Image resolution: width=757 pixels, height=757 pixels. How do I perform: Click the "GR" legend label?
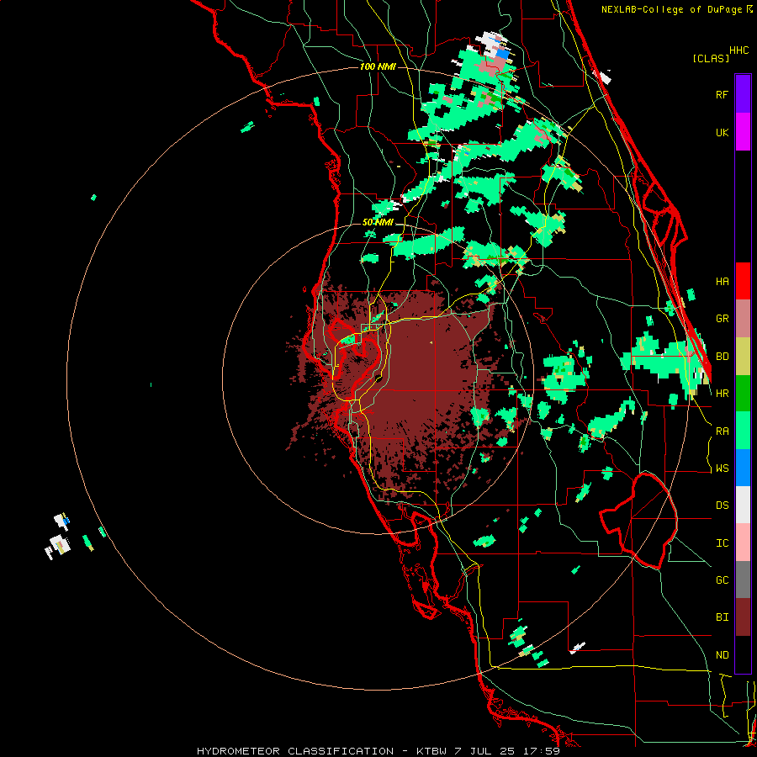[722, 319]
